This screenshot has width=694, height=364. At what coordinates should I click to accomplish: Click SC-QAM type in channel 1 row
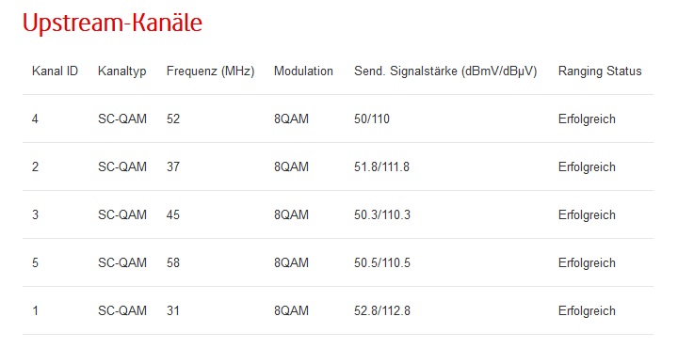tap(122, 311)
